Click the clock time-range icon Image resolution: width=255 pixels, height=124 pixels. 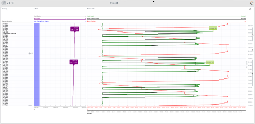coord(250,9)
